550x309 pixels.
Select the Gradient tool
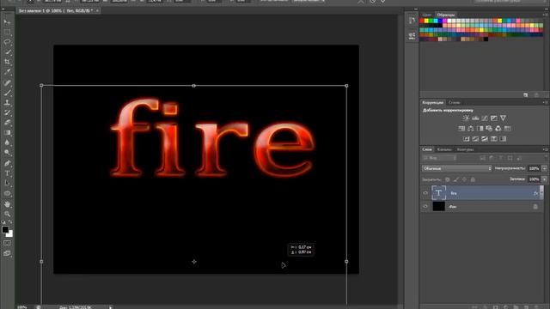tap(7, 133)
